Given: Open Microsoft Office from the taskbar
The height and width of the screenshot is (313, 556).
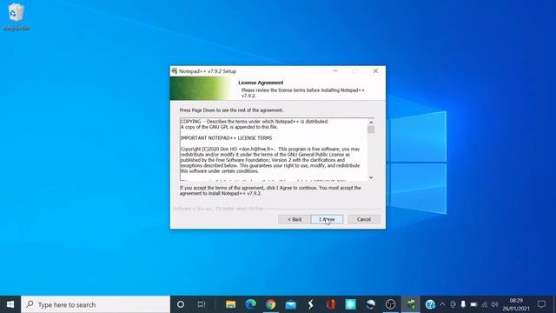Looking at the screenshot, I should pyautogui.click(x=330, y=304).
